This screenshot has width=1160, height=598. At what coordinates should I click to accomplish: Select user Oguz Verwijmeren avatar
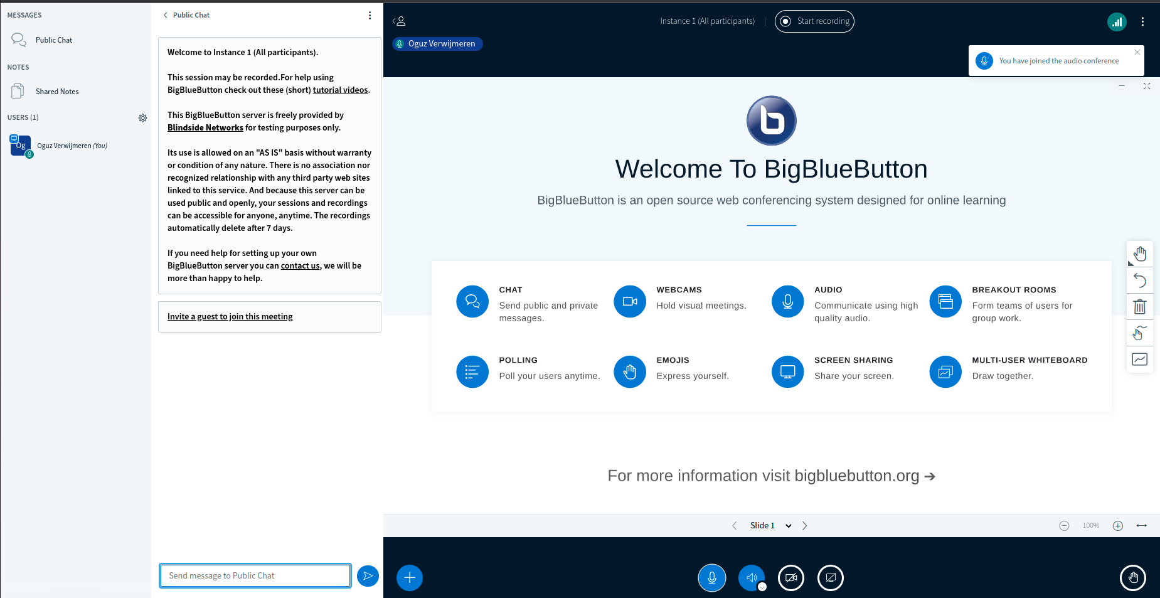click(x=21, y=146)
